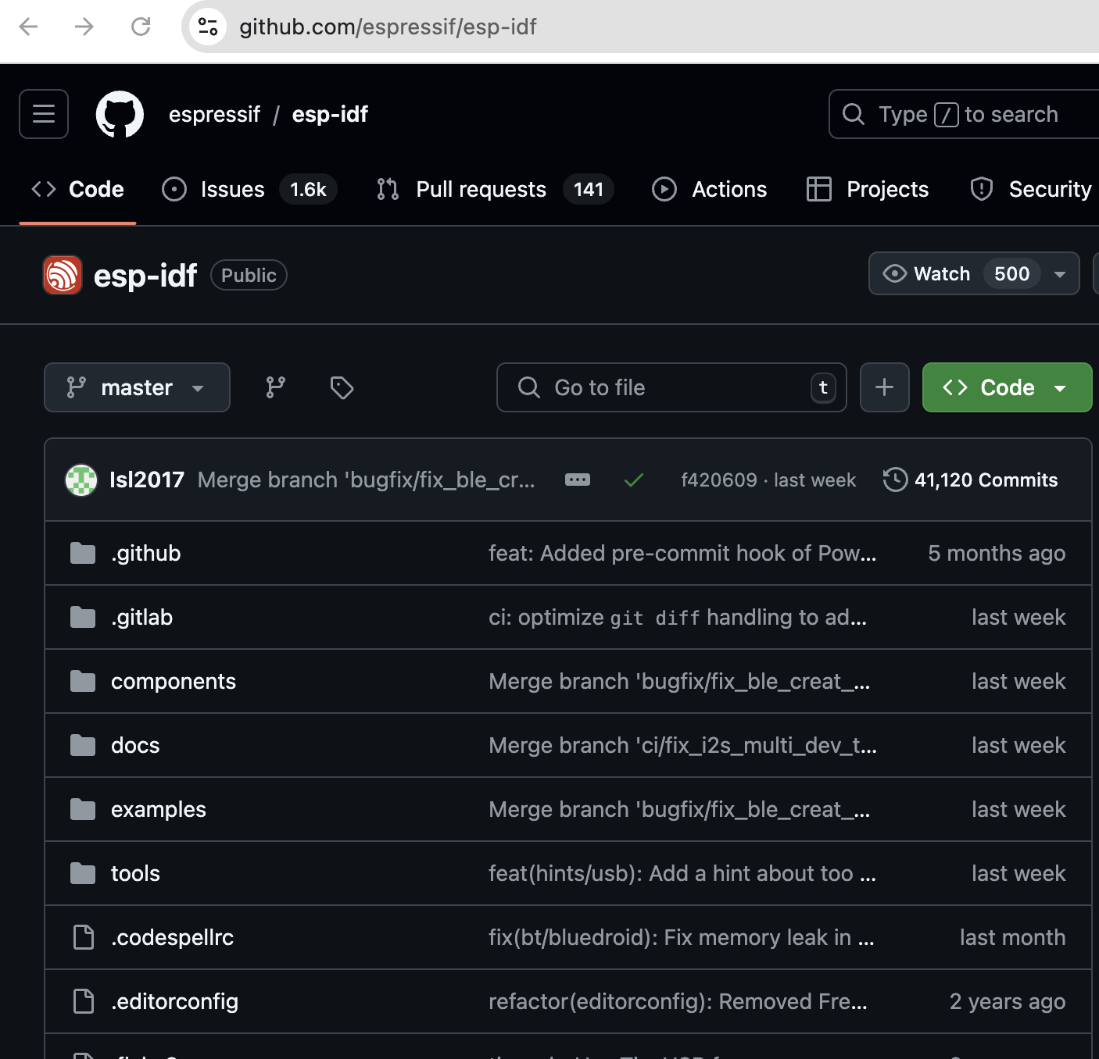
Task: Reload the page with the refresh icon
Action: point(141,27)
